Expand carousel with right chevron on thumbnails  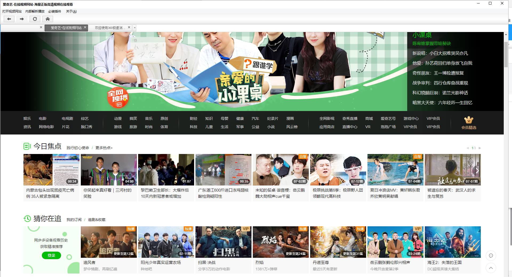pos(477,171)
